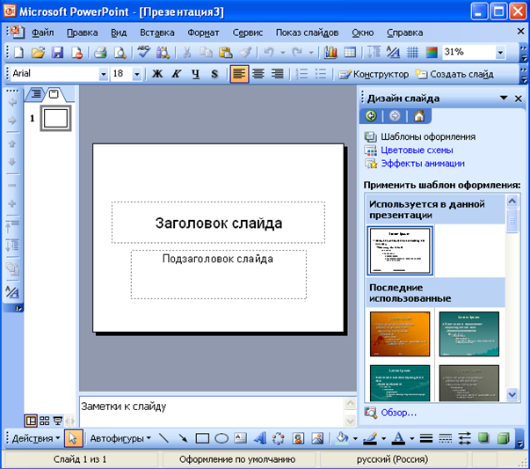
Task: Run the ABC spelling check
Action: 143,52
